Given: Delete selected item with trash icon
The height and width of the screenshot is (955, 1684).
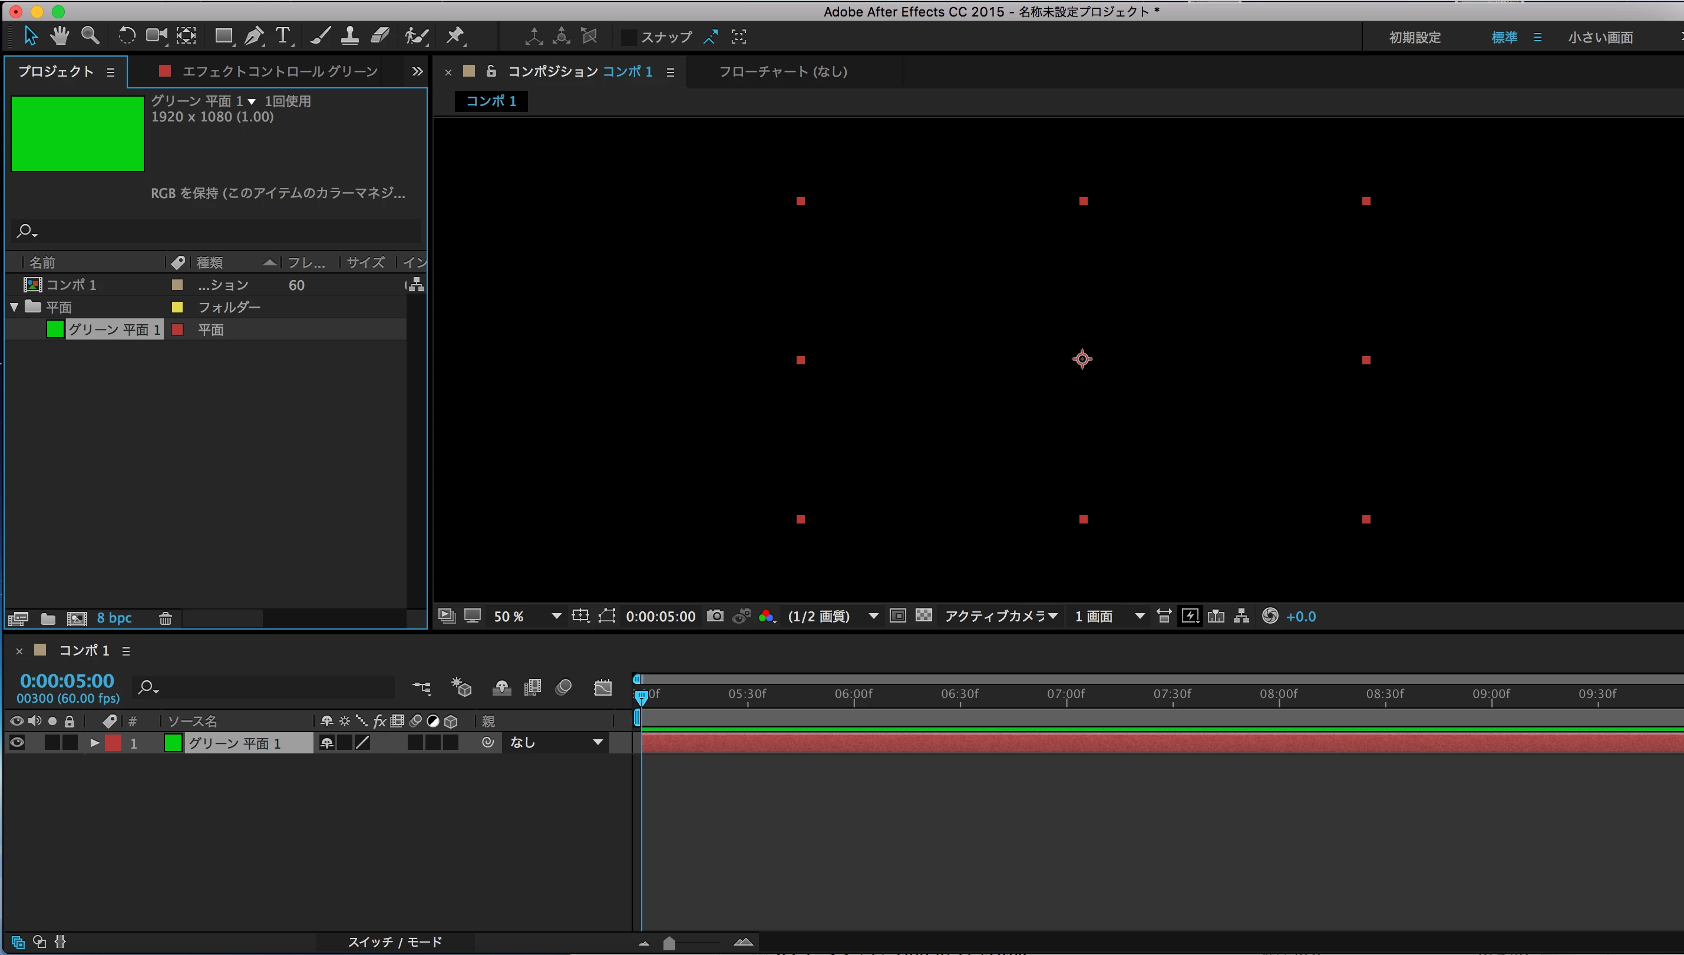Looking at the screenshot, I should [165, 618].
